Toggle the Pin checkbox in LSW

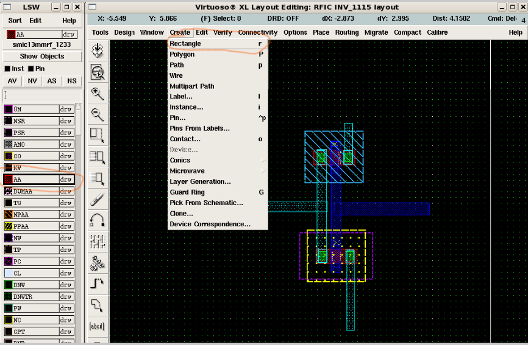point(31,69)
